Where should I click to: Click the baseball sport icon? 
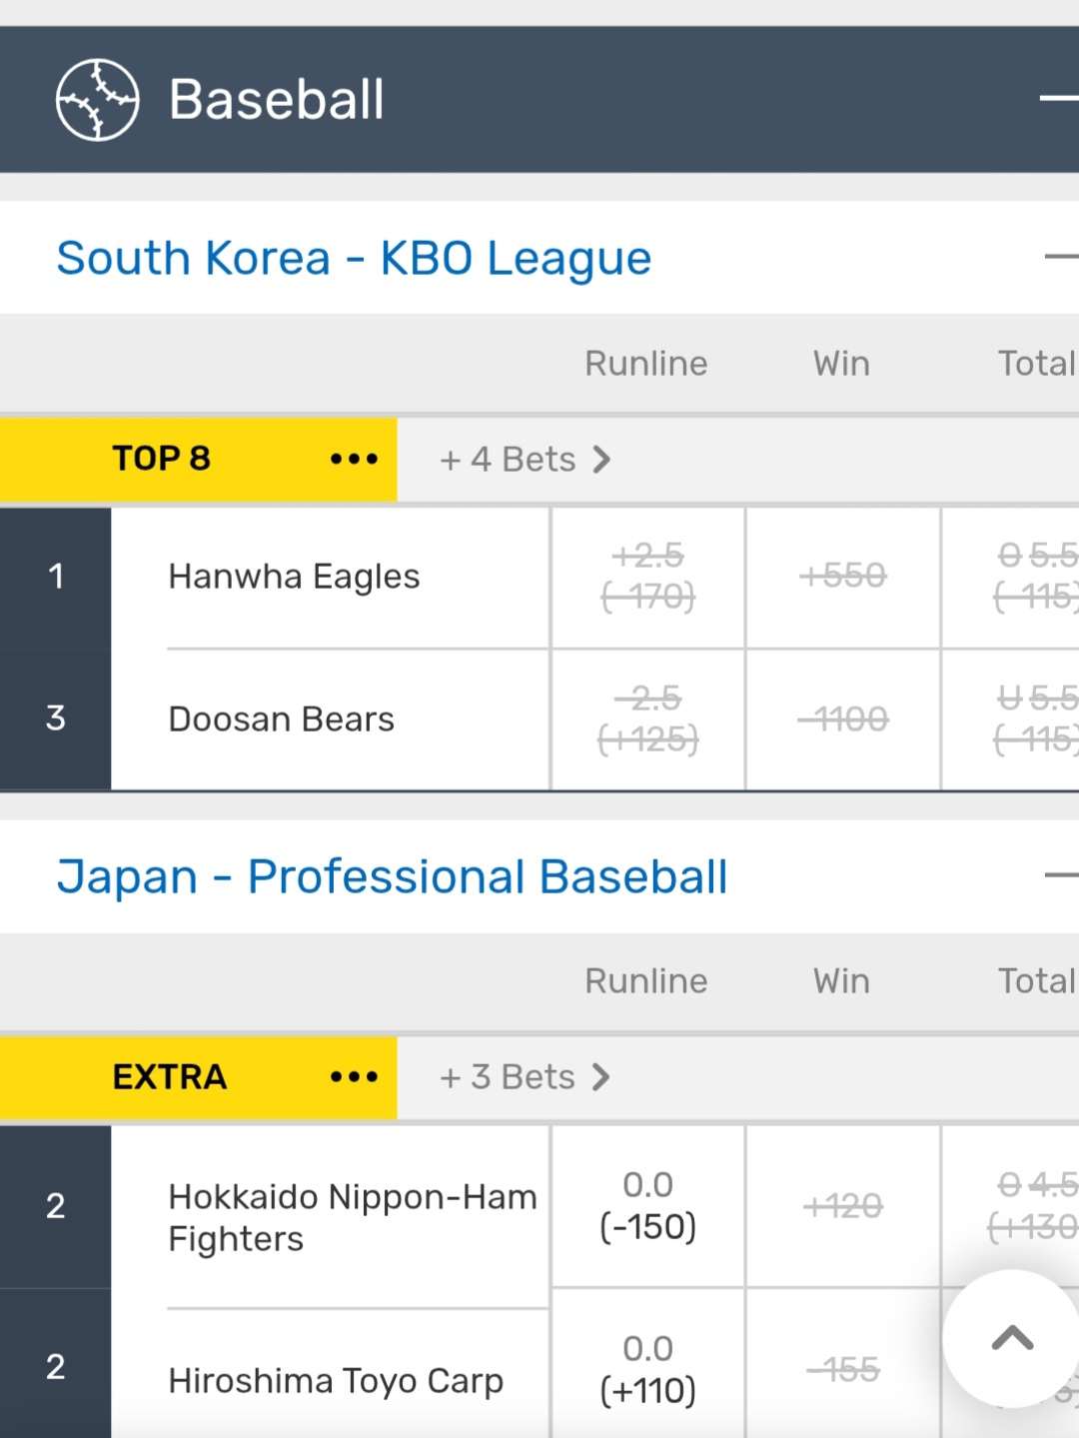pos(97,100)
